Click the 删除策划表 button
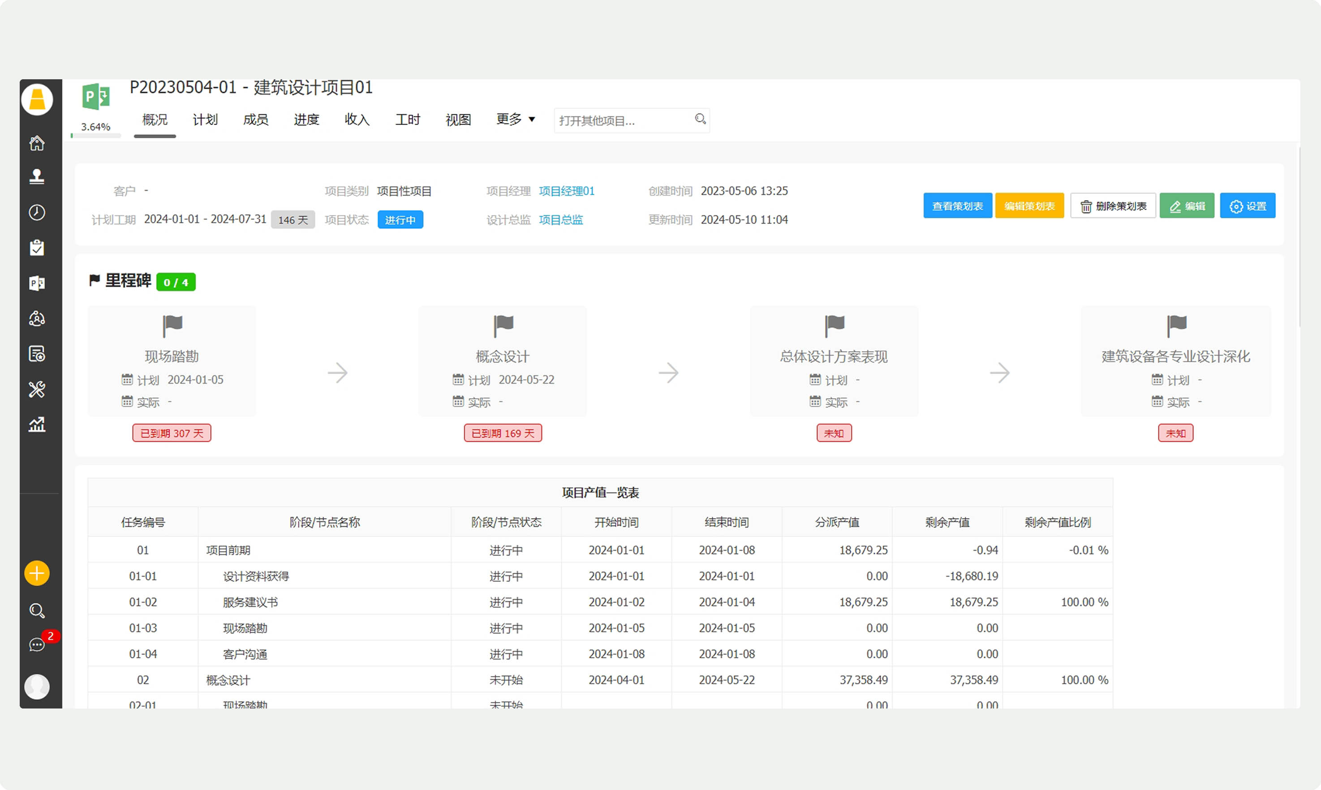The width and height of the screenshot is (1321, 790). point(1113,206)
